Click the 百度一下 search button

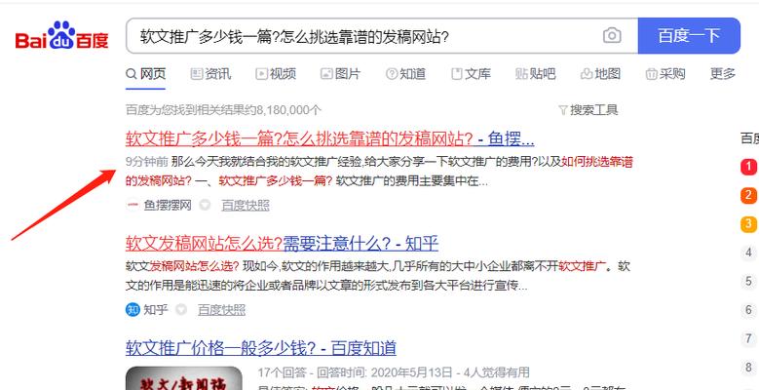tap(689, 36)
